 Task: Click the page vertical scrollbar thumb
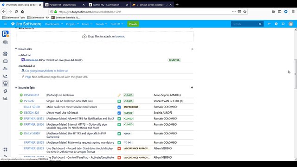click(295, 74)
